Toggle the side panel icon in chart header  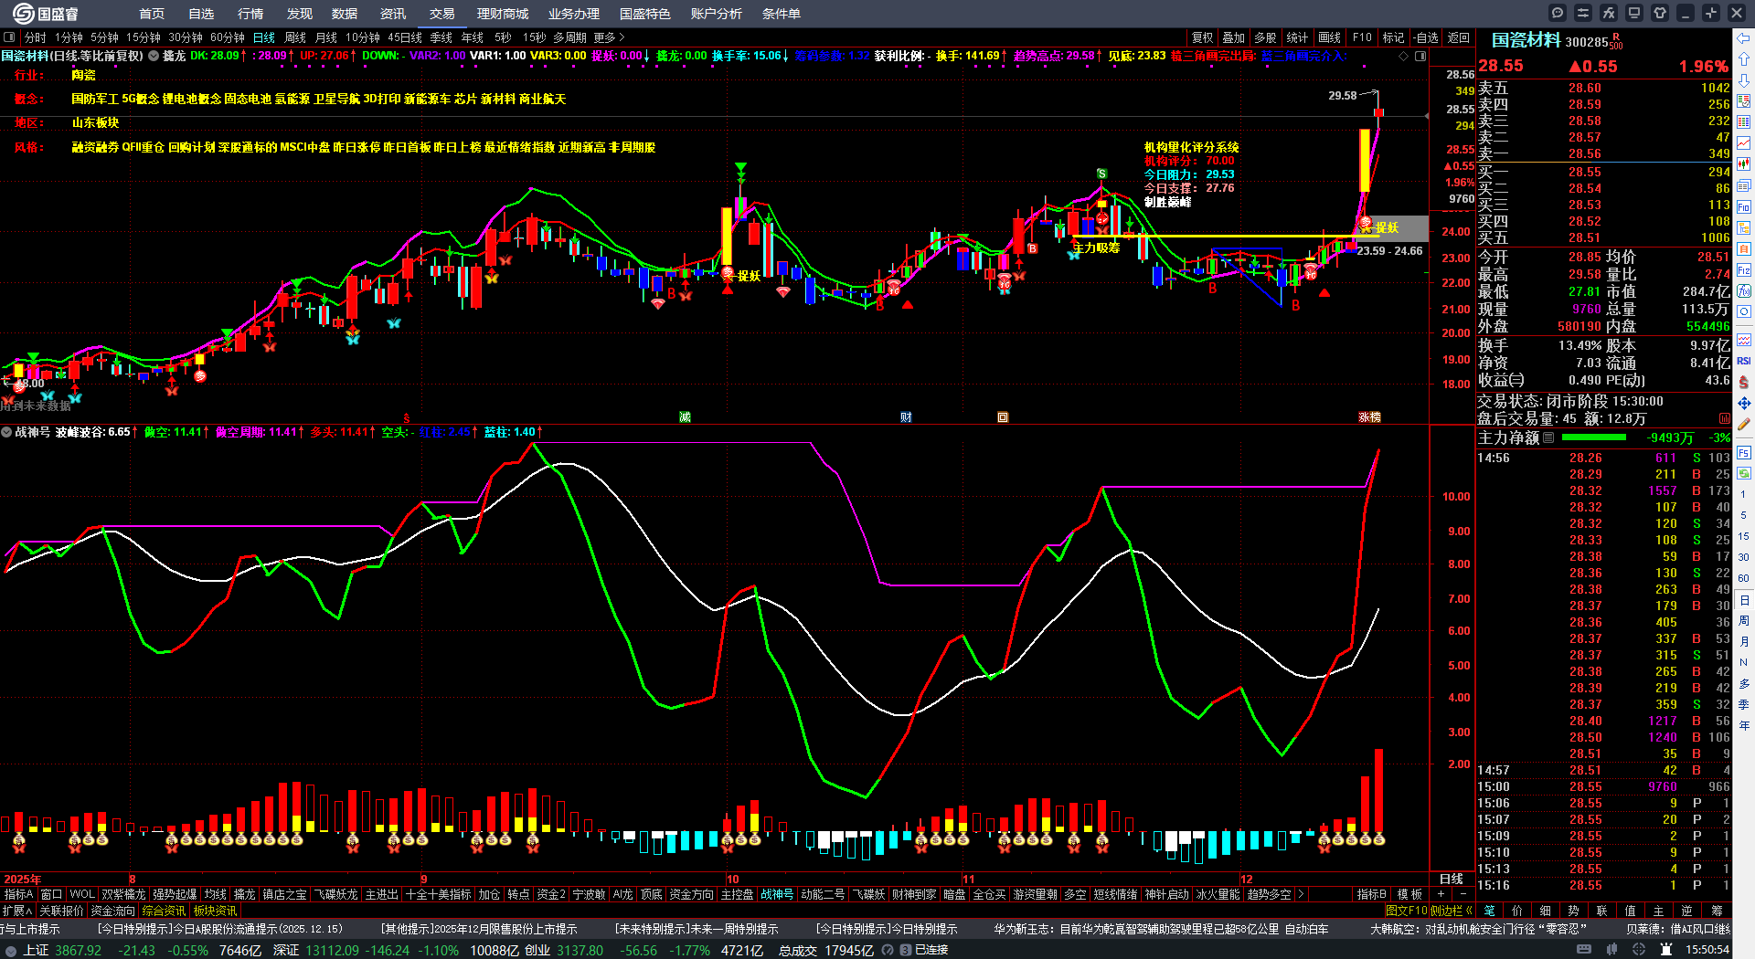coord(1420,56)
